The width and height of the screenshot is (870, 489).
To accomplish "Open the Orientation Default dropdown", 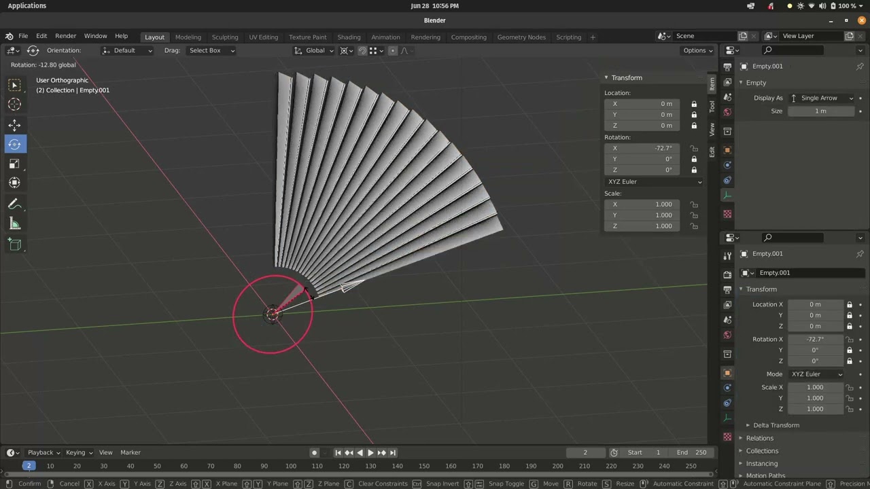I will tap(127, 50).
